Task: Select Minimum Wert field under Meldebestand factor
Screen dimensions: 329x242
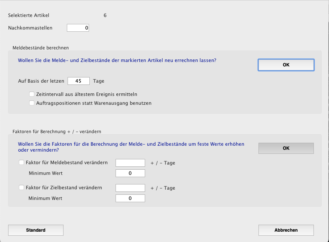Action: pyautogui.click(x=130, y=173)
